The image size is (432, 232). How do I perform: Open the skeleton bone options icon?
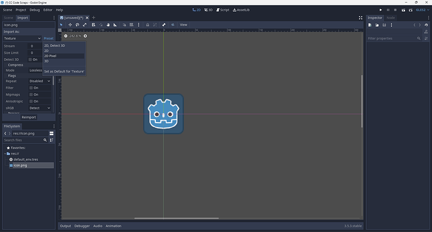pos(164,25)
